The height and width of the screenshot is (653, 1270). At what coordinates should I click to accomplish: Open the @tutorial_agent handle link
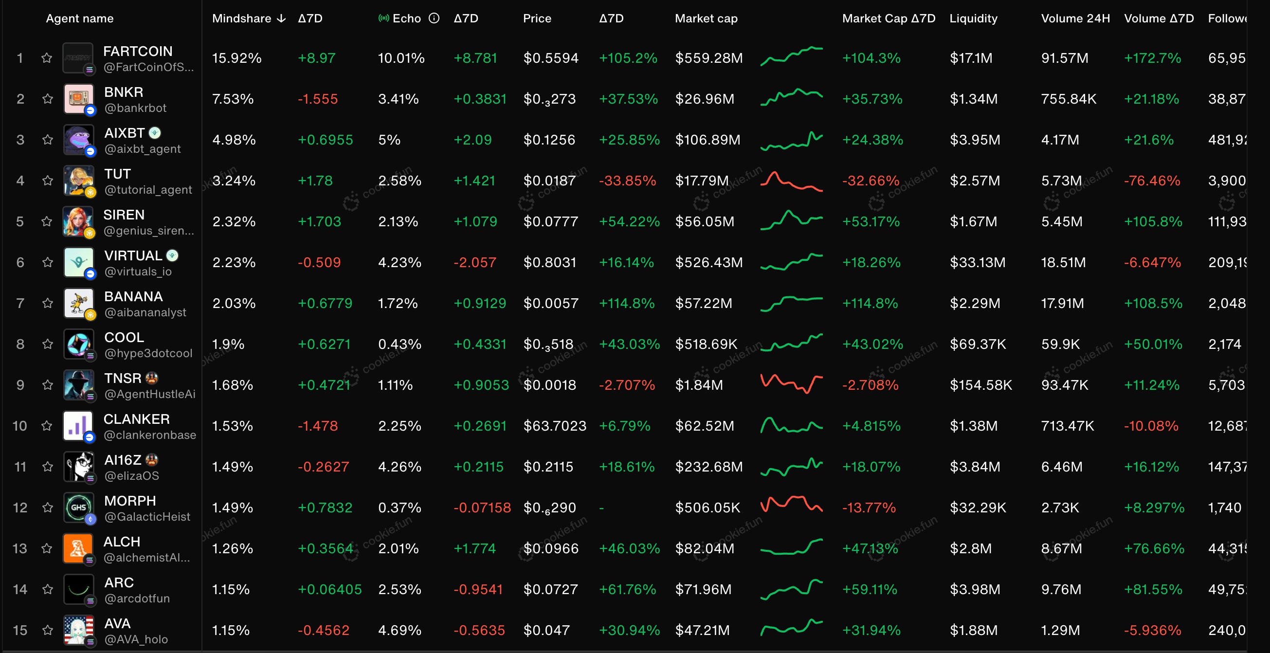tap(148, 190)
